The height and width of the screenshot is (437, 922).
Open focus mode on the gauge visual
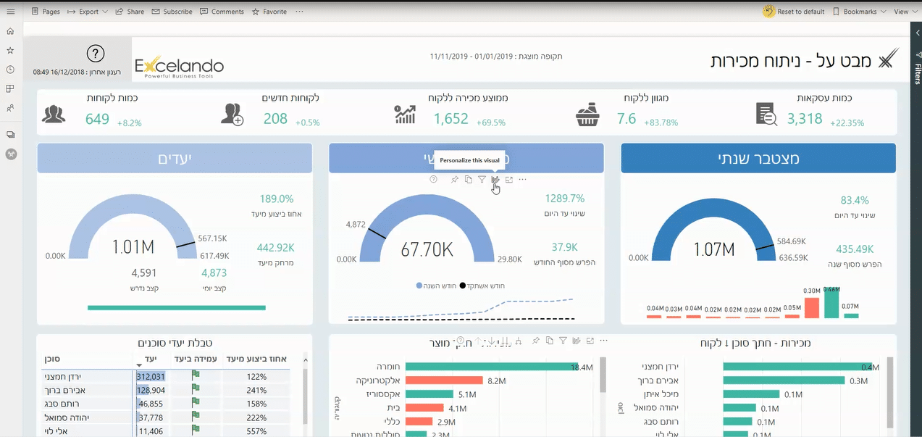[510, 179]
